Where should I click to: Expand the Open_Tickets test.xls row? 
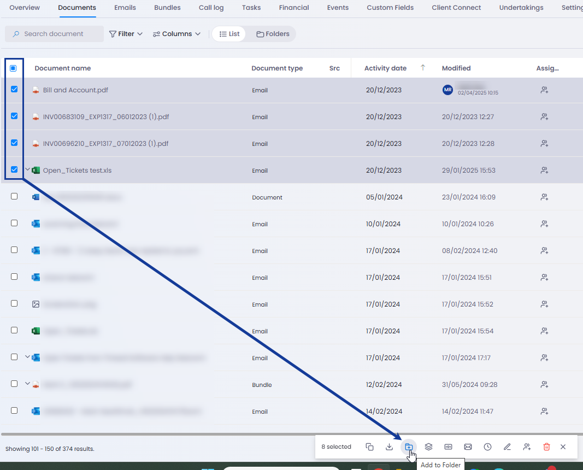(x=27, y=169)
